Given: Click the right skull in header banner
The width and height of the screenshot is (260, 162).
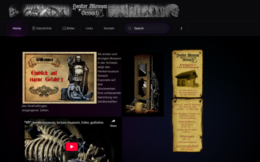Looking at the screenshot, I should pos(172,10).
